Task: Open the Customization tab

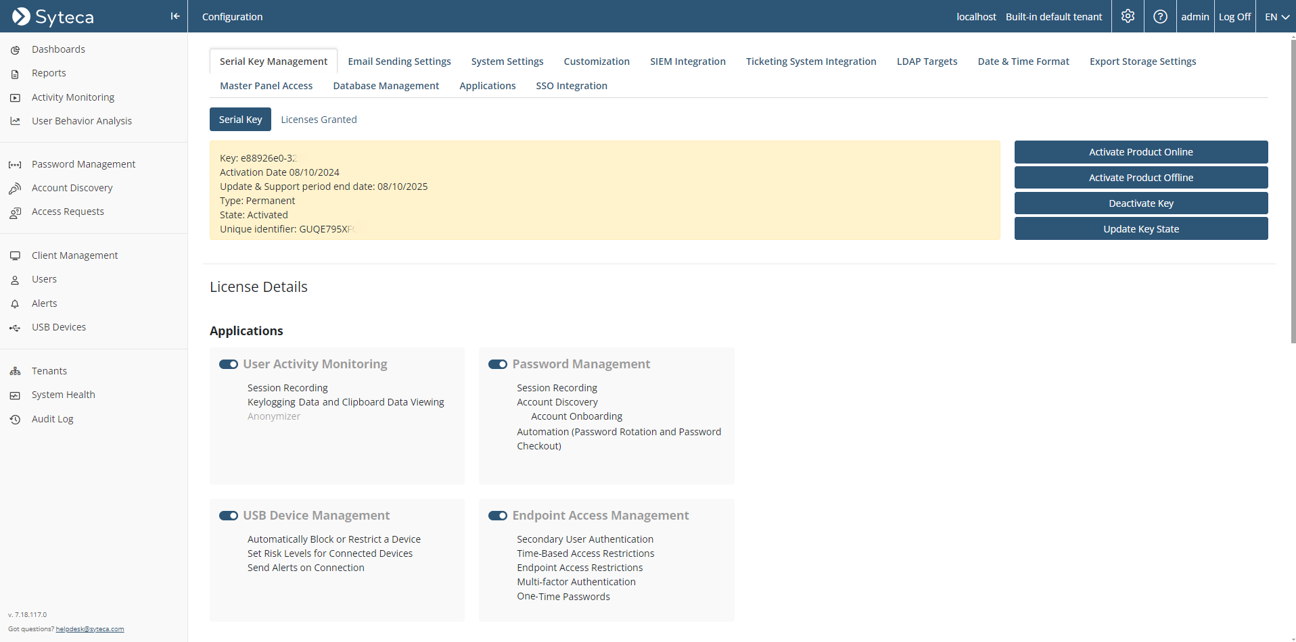Action: click(x=597, y=61)
